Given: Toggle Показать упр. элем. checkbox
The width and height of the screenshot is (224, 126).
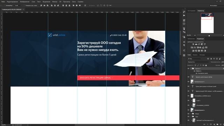Looking at the screenshot, I should click(24, 6).
